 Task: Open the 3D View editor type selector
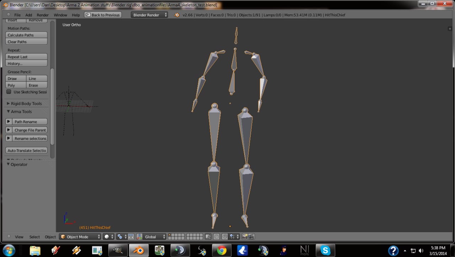(9, 237)
